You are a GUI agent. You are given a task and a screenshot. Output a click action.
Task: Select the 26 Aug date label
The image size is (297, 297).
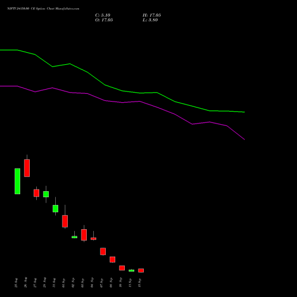pyautogui.click(x=26, y=283)
